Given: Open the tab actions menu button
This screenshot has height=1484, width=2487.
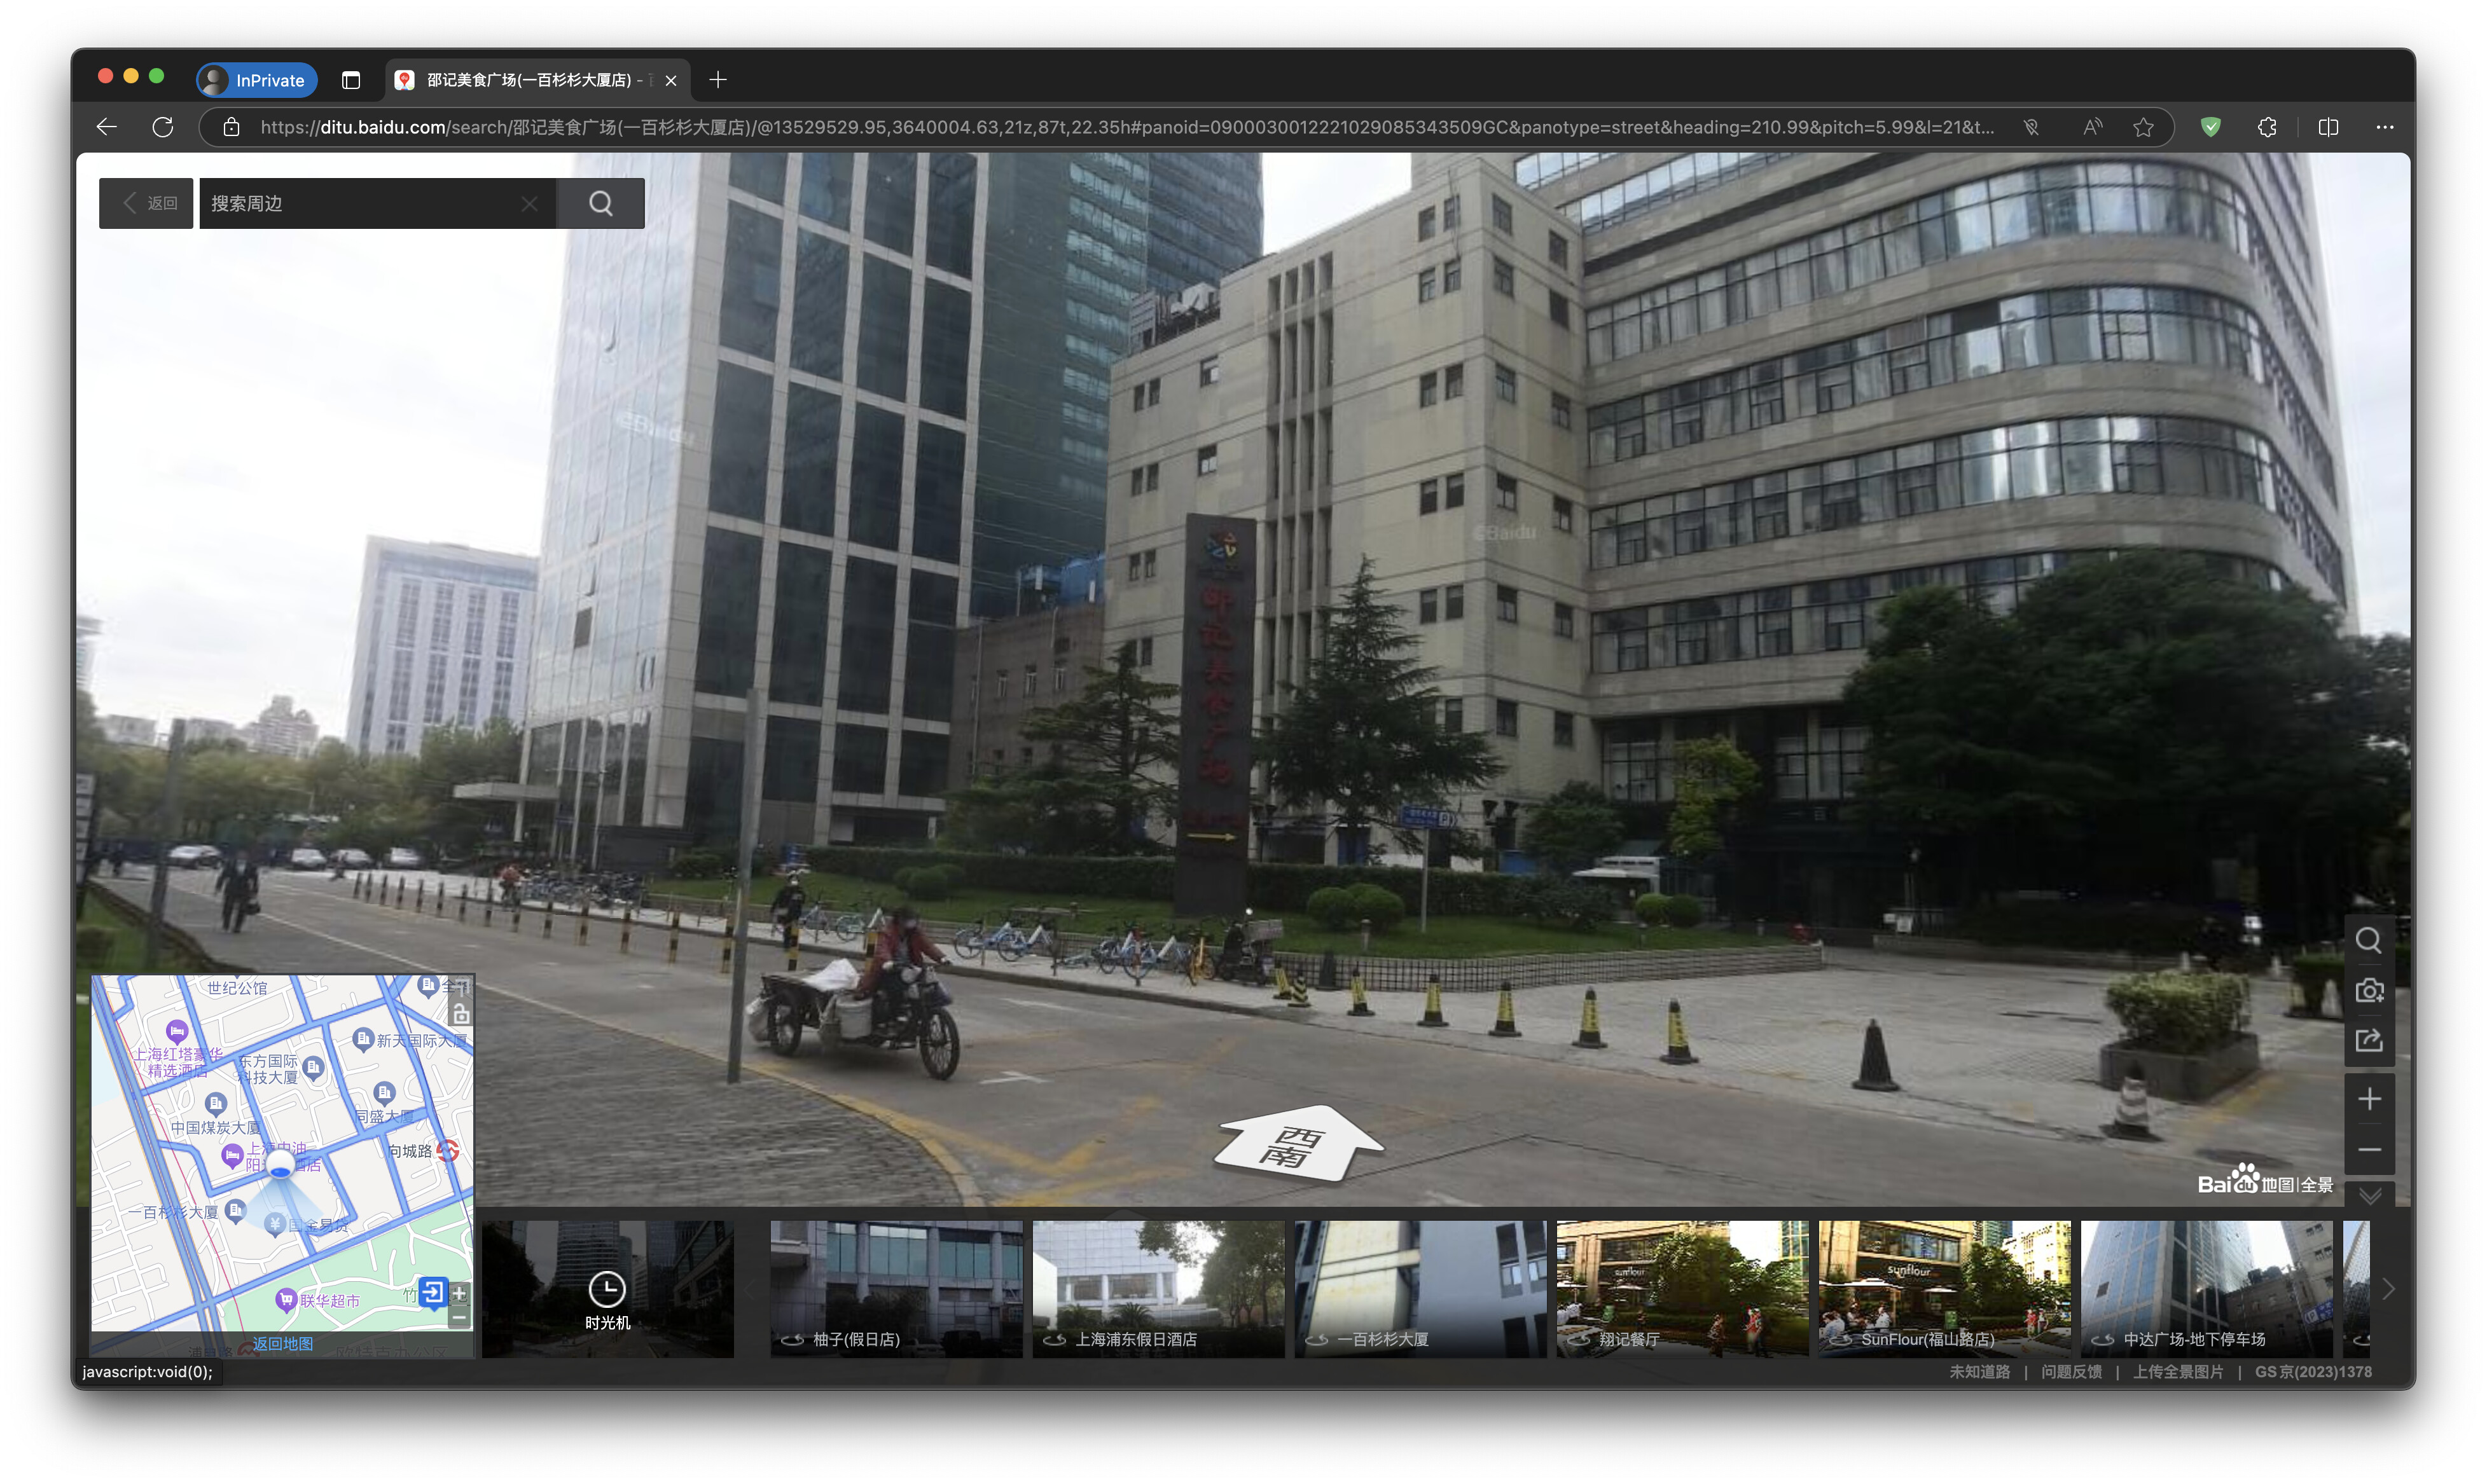Looking at the screenshot, I should point(350,80).
